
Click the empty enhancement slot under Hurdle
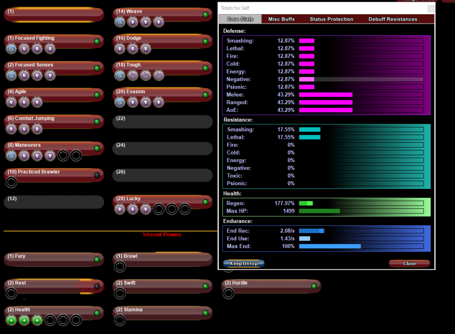coord(228,294)
